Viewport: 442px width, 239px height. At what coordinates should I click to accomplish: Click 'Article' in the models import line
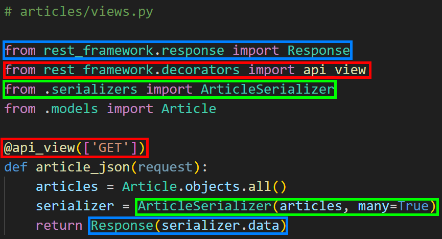[x=189, y=109]
